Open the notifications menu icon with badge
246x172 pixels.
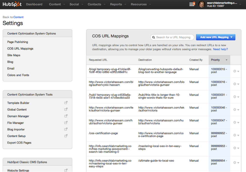tap(192, 4)
